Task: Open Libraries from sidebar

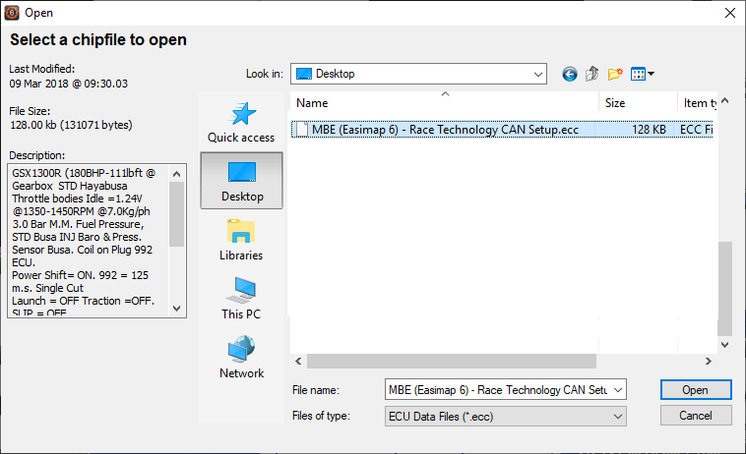Action: pyautogui.click(x=241, y=240)
